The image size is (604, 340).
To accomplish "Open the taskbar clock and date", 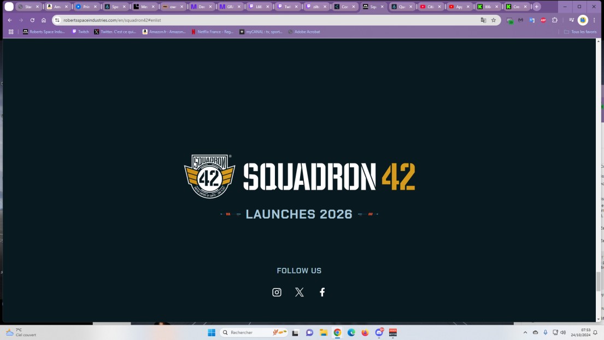I will coord(580,332).
